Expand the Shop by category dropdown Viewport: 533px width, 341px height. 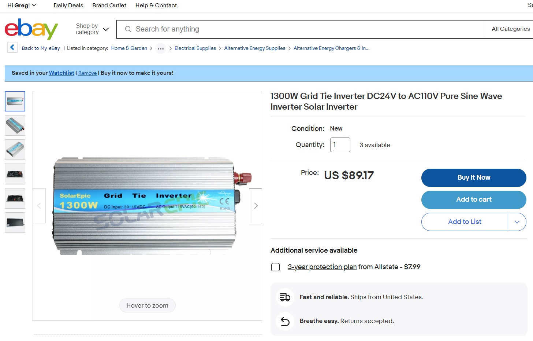tap(92, 29)
